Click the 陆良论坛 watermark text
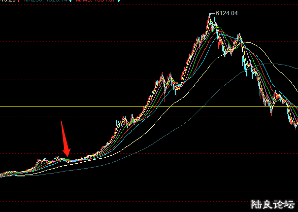298x212 pixels. click(x=273, y=204)
